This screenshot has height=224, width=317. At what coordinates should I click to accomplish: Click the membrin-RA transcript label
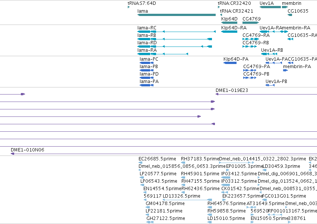[296, 28]
